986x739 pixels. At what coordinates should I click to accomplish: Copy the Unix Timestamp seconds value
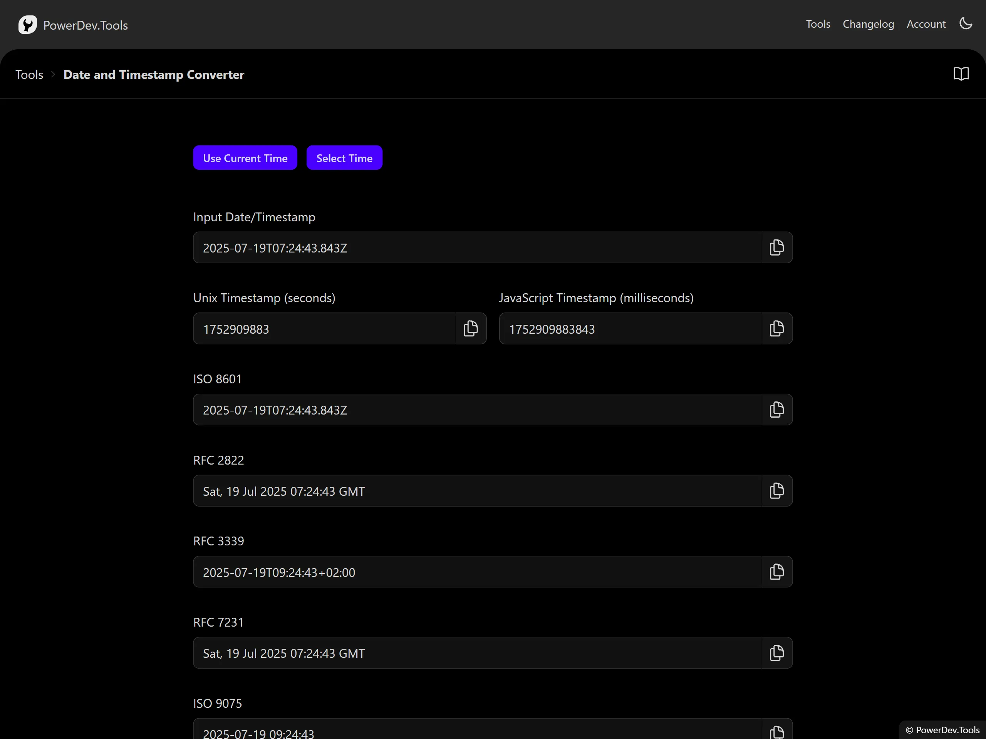pos(471,329)
